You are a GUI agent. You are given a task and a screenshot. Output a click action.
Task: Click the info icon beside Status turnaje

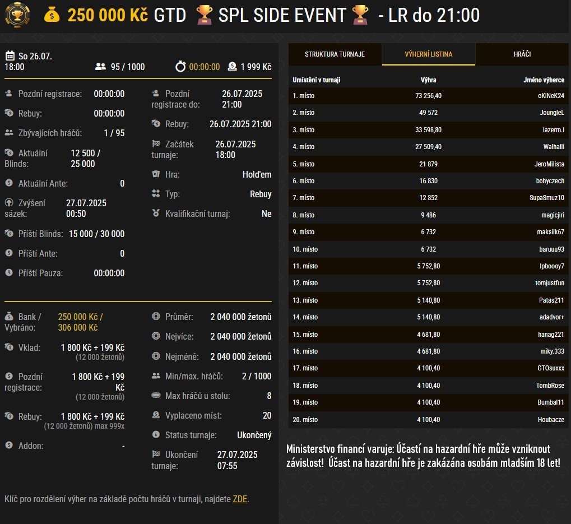156,435
